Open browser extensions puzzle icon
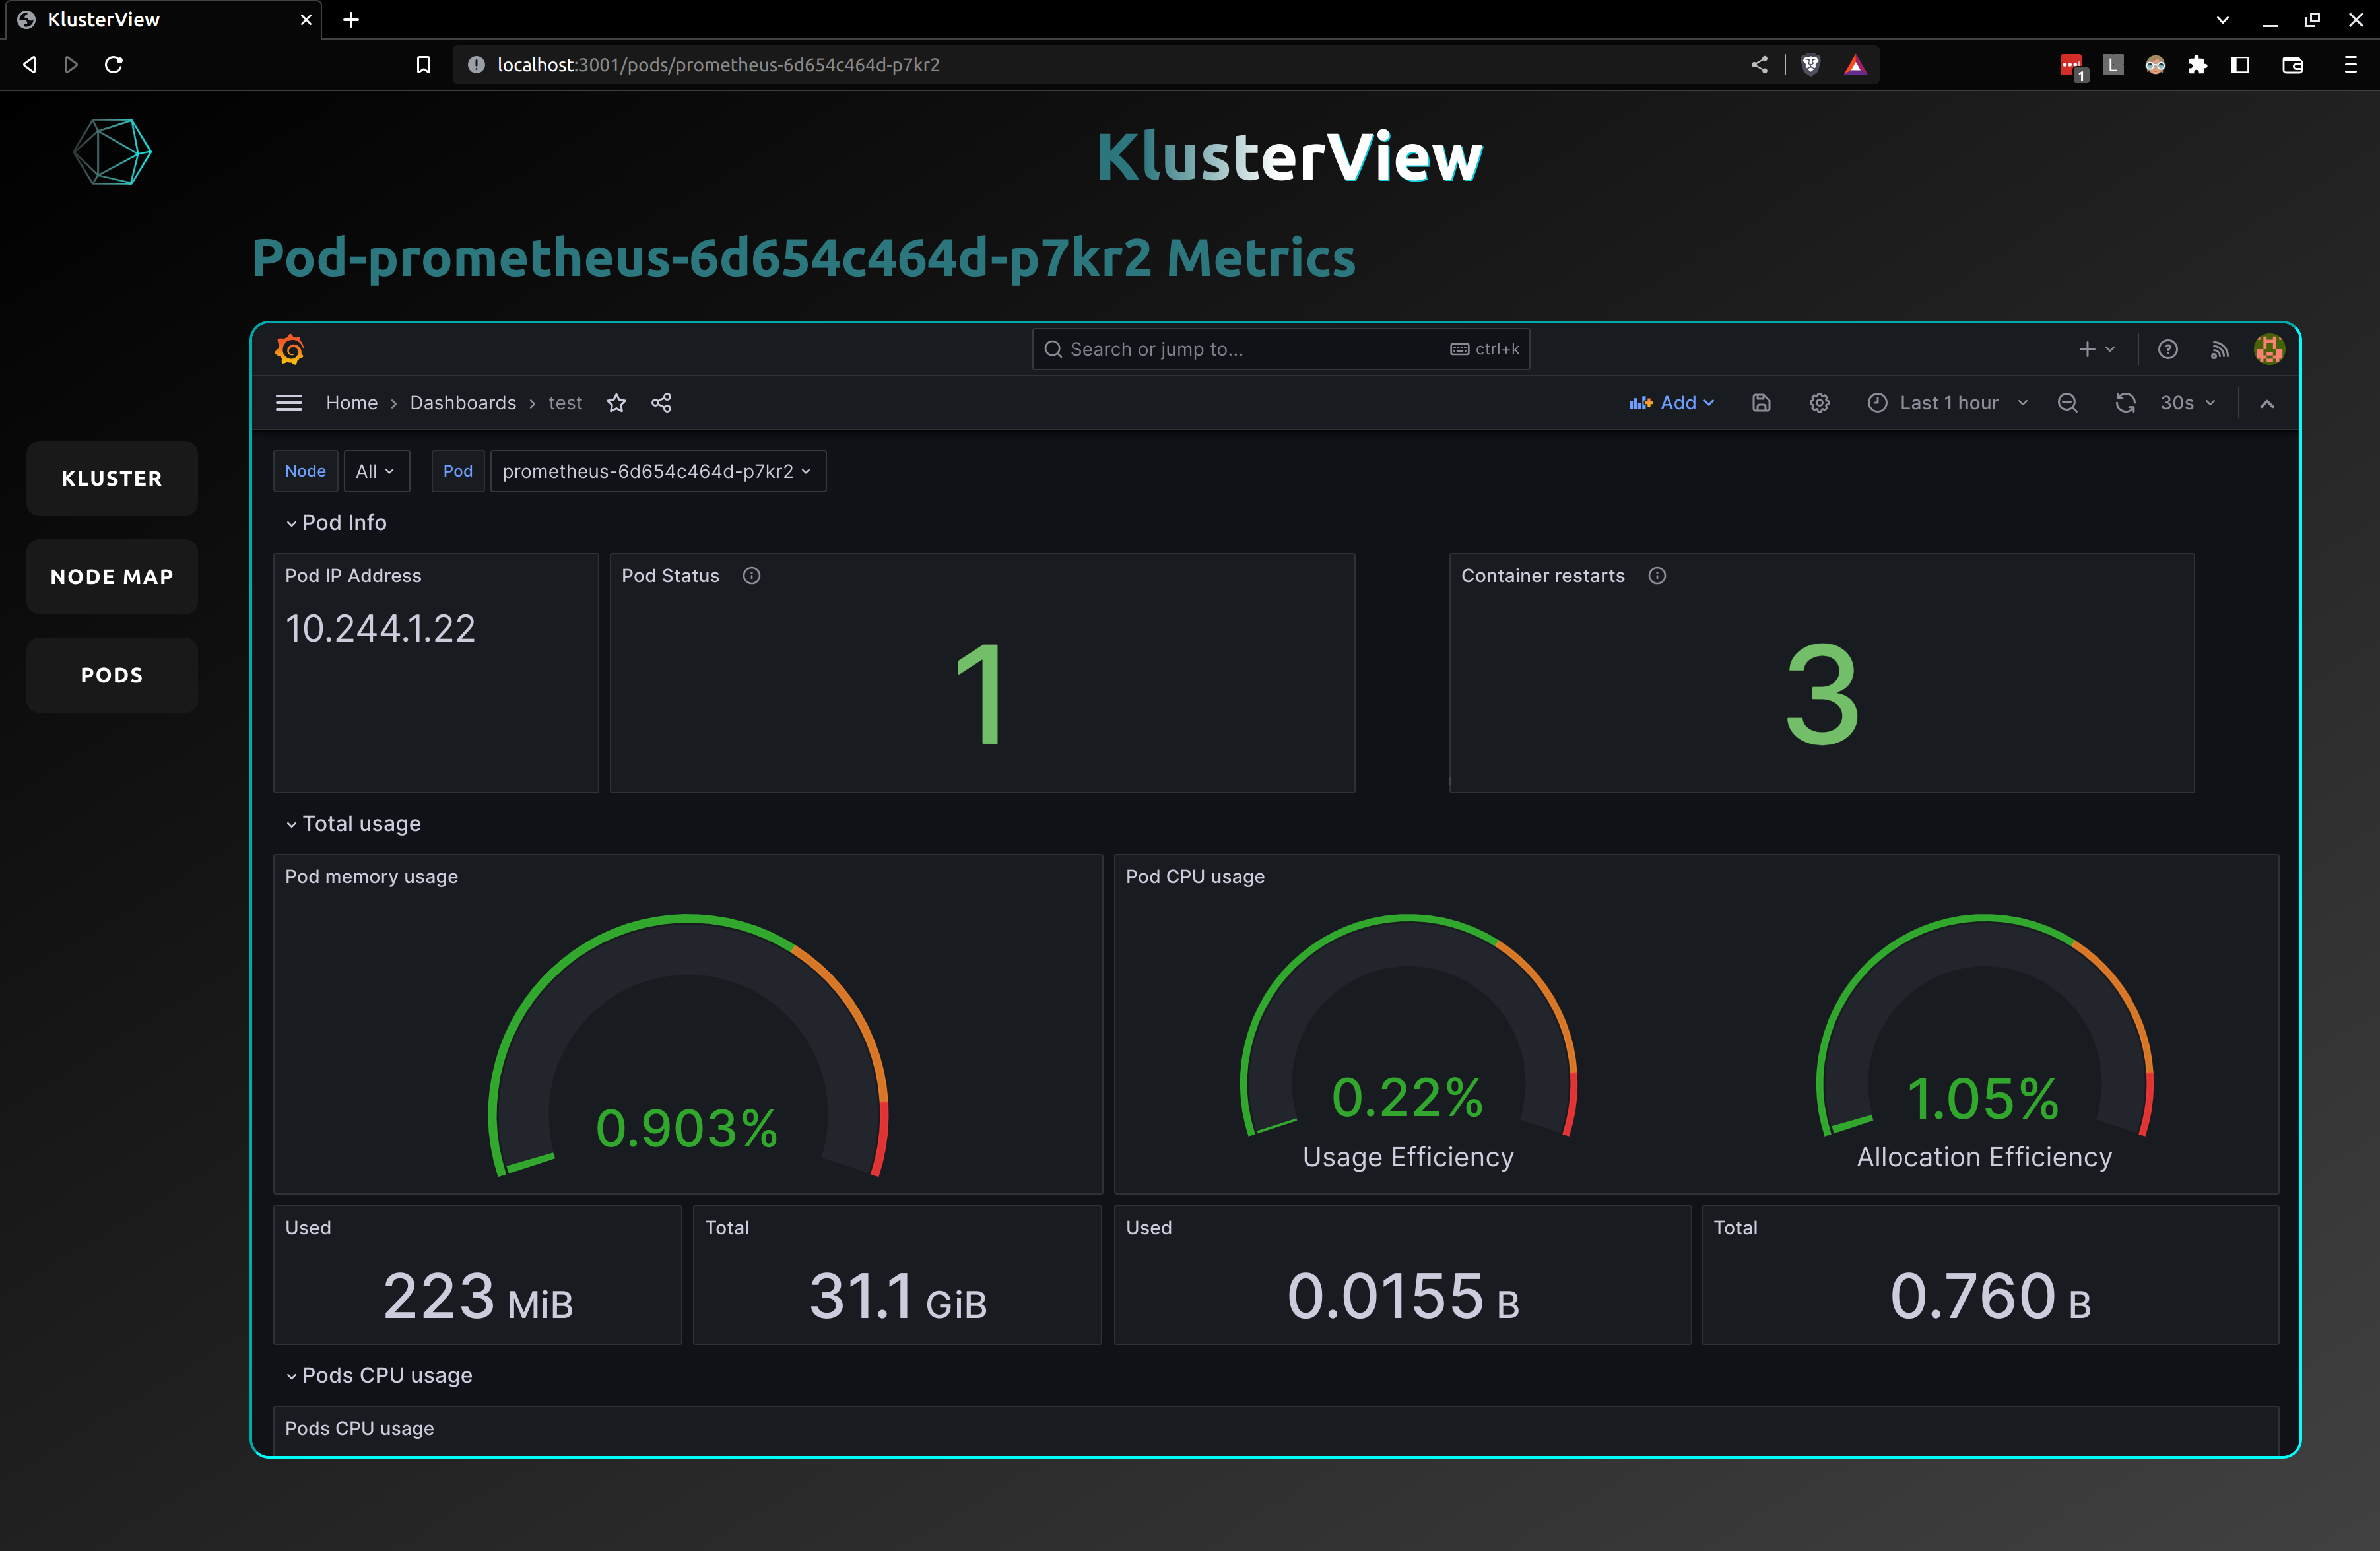Screen dimensions: 2380x1551 click(x=2197, y=65)
